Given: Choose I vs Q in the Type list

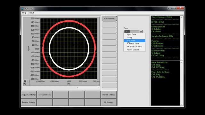Looking at the screenshot, I should [135, 38].
